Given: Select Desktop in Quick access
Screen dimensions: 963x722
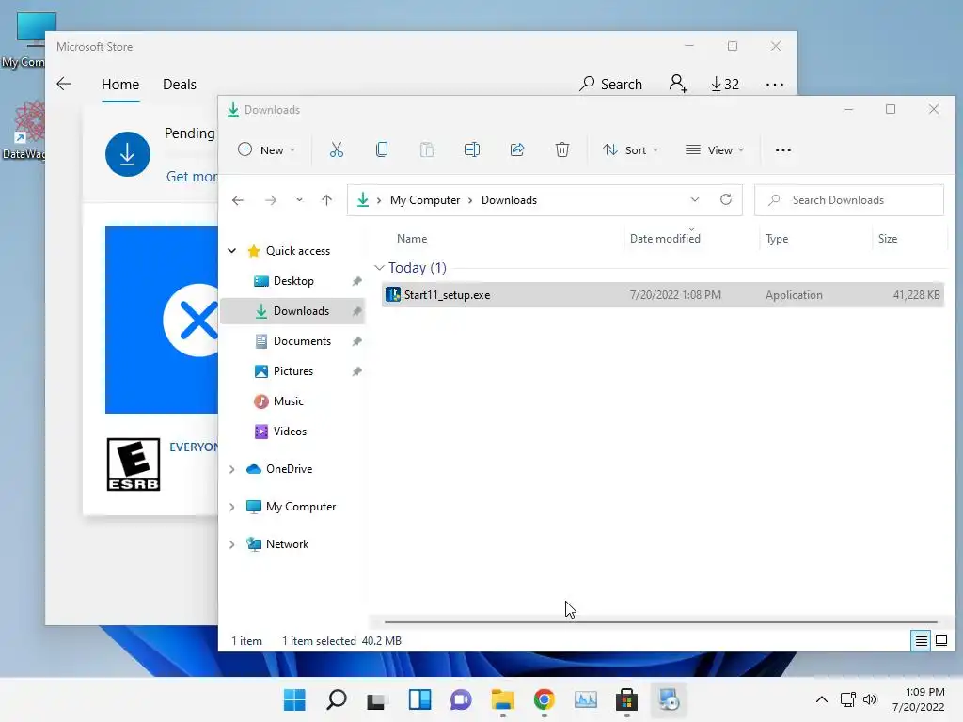Looking at the screenshot, I should tap(293, 281).
